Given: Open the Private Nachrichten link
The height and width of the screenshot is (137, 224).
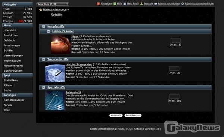Looking at the screenshot, I should point(169,4).
